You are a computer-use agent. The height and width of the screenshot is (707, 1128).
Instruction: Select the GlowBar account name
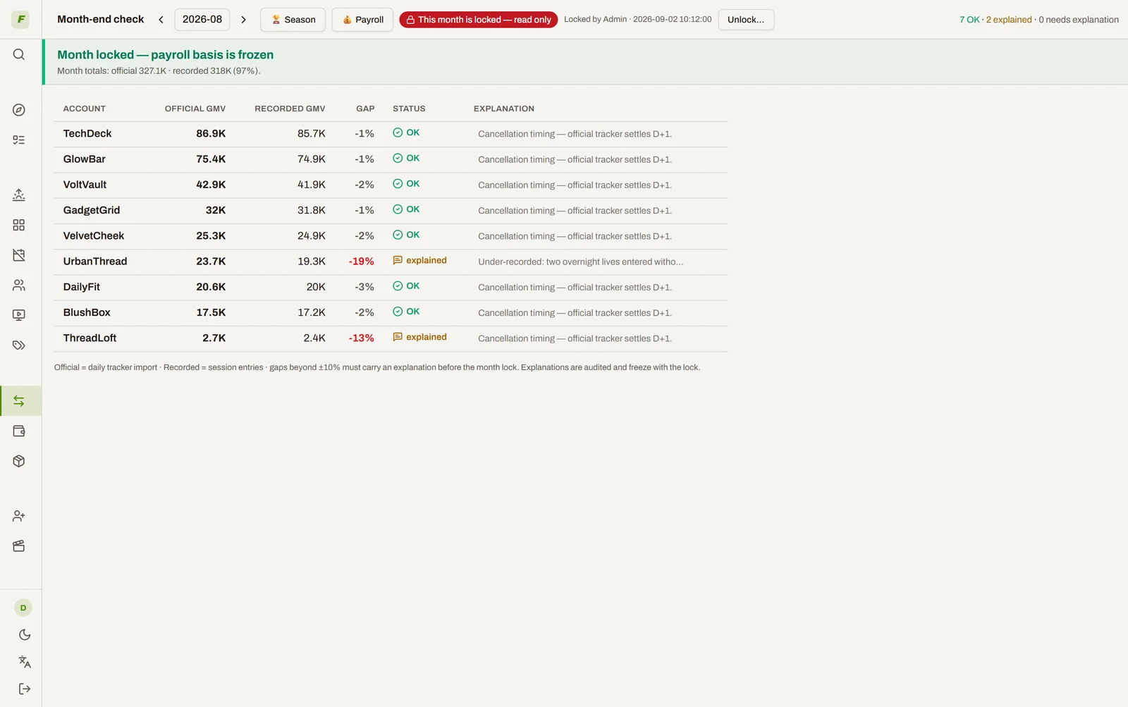pyautogui.click(x=85, y=159)
